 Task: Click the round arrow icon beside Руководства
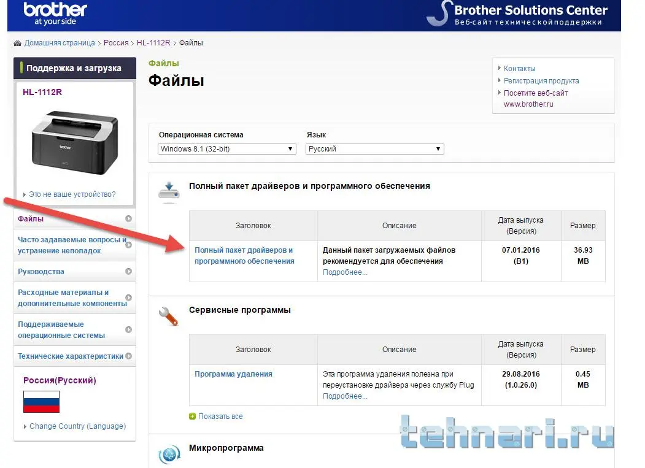[128, 272]
